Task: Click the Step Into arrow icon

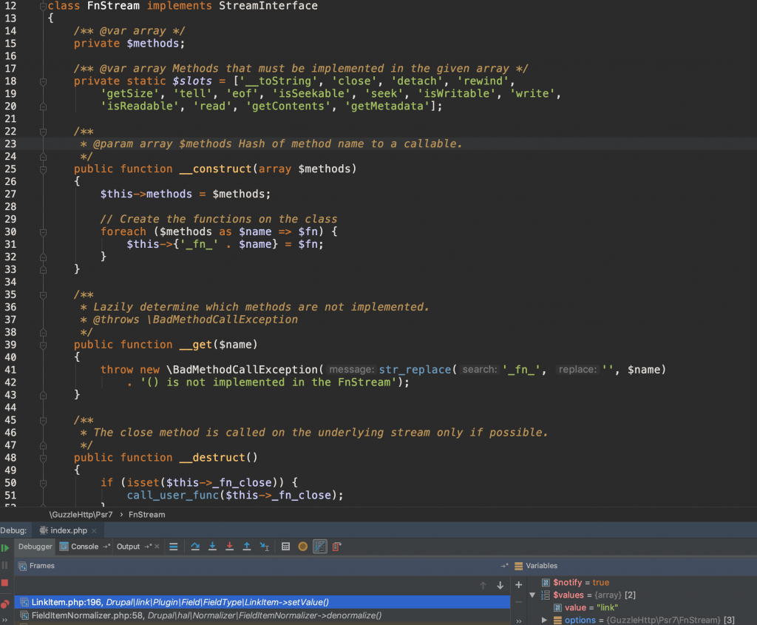Action: (213, 547)
